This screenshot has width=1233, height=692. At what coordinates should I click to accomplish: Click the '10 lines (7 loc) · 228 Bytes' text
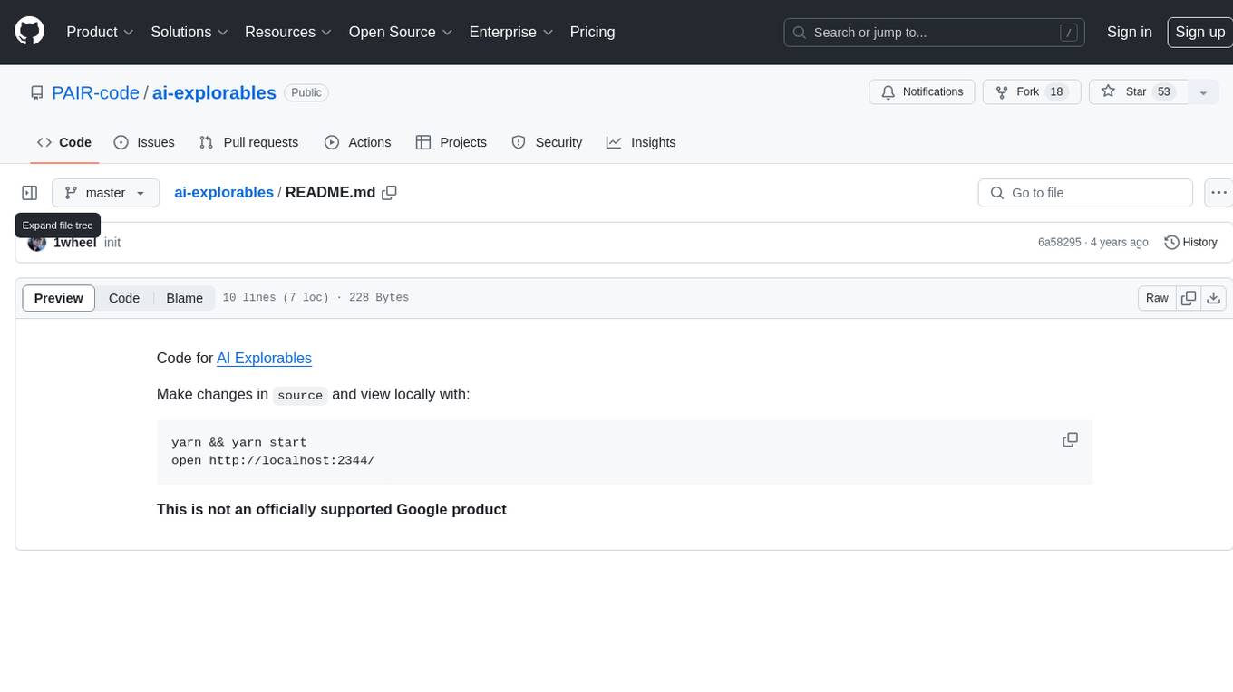pos(316,298)
